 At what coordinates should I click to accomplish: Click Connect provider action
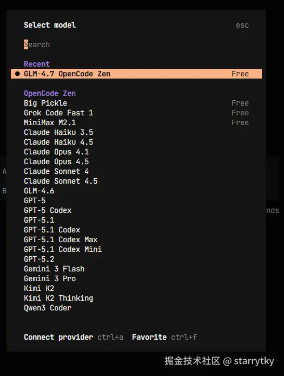point(58,337)
